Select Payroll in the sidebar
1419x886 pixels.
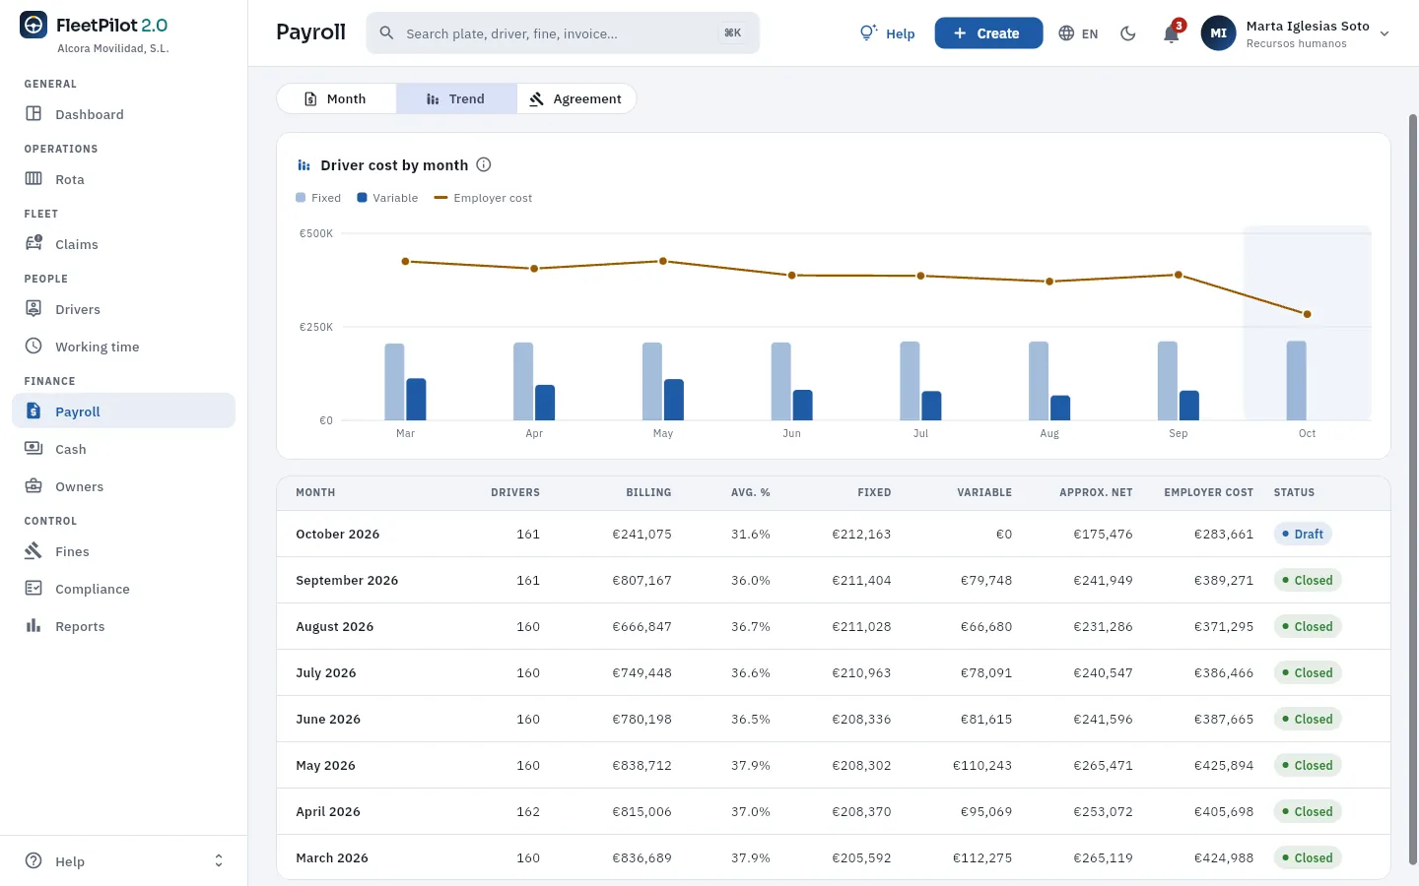123,411
